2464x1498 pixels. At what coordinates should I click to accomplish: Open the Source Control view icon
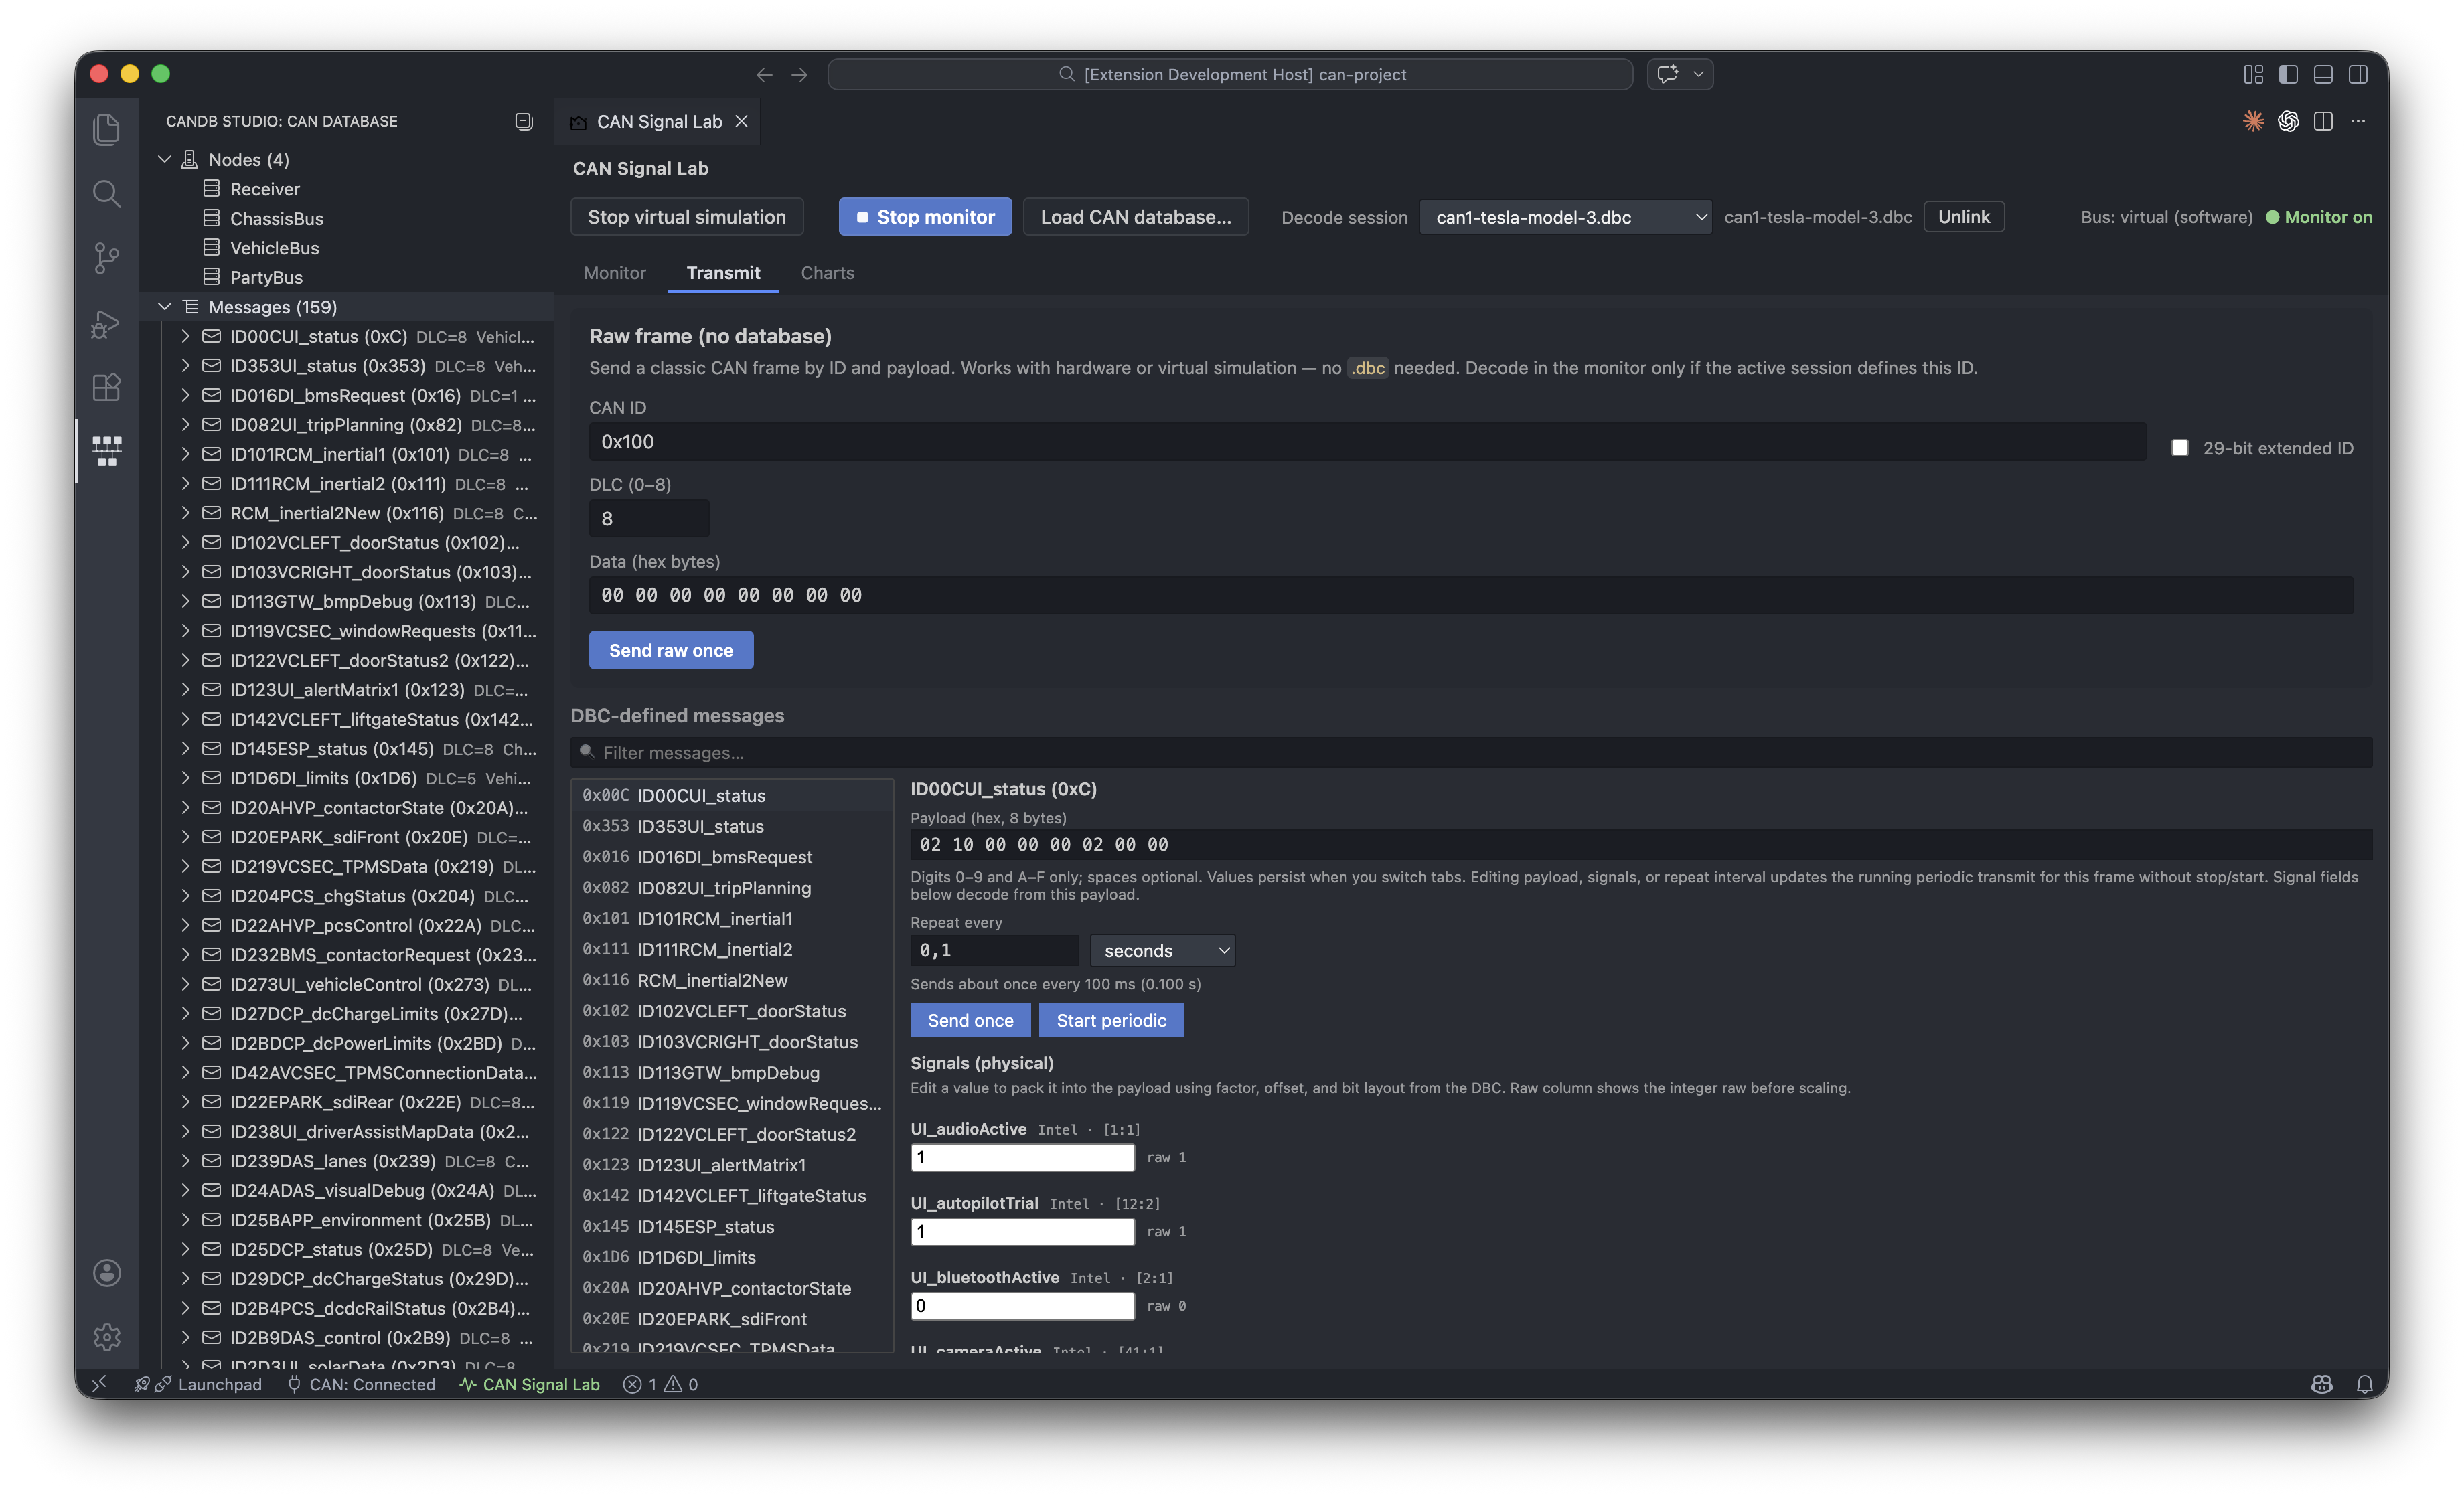107,258
